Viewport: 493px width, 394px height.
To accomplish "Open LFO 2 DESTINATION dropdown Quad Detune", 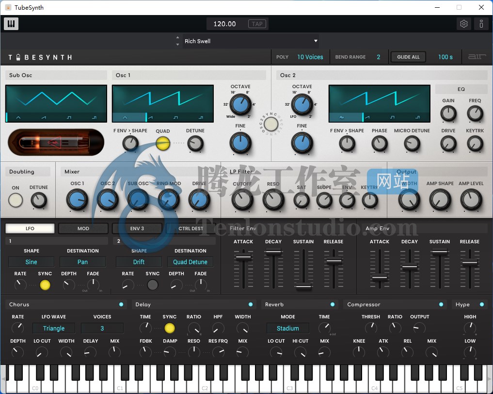I will [190, 262].
